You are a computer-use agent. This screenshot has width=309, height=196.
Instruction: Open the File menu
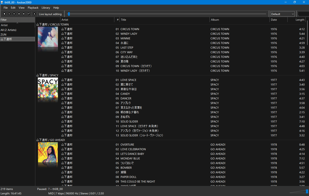[6, 8]
